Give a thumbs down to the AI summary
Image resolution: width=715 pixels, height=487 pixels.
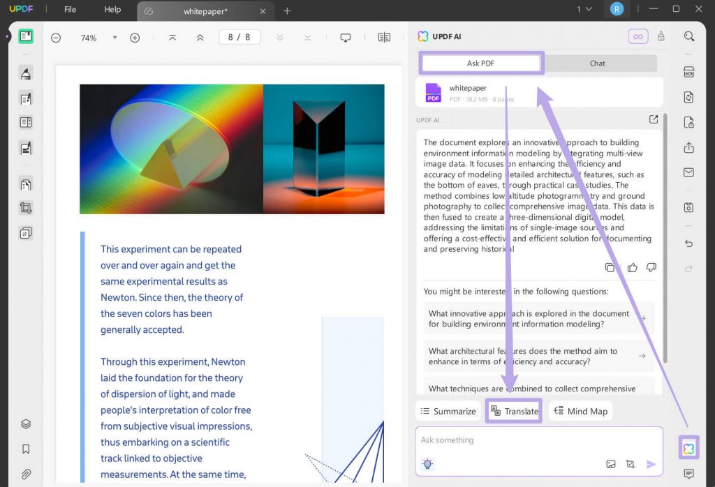pyautogui.click(x=651, y=267)
